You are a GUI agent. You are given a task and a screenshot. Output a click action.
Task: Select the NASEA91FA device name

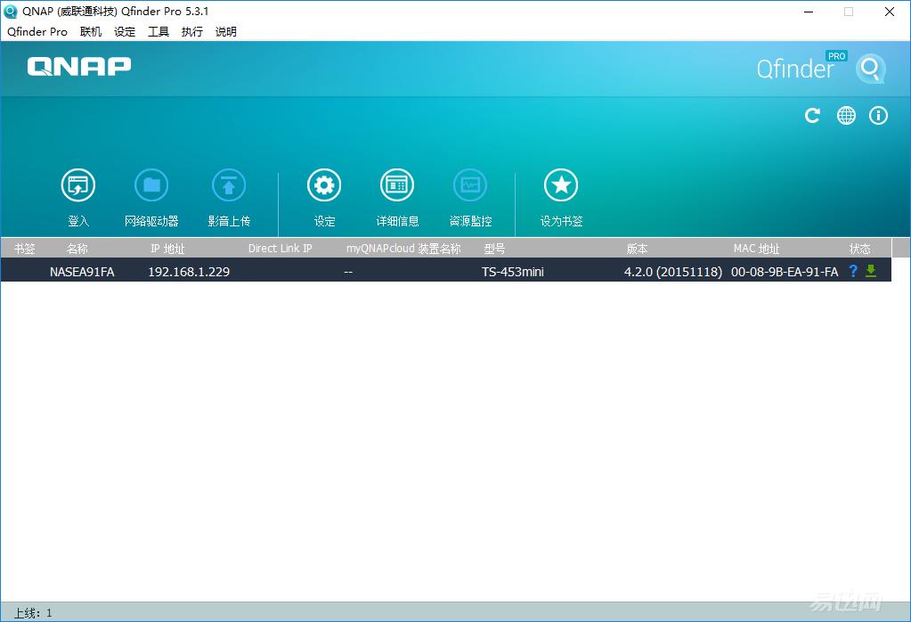coord(82,272)
